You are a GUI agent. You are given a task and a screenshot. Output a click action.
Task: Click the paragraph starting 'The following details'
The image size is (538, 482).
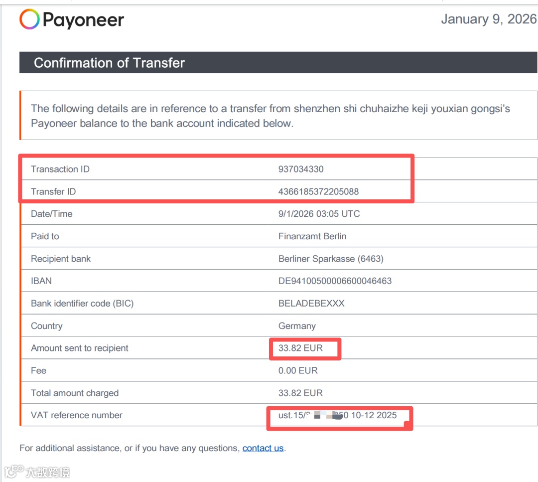pos(270,116)
